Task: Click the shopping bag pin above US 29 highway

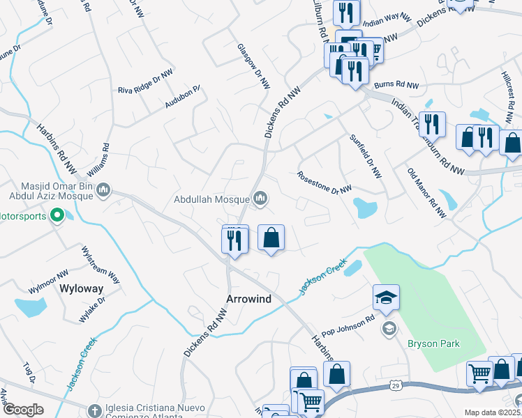Action: point(336,374)
